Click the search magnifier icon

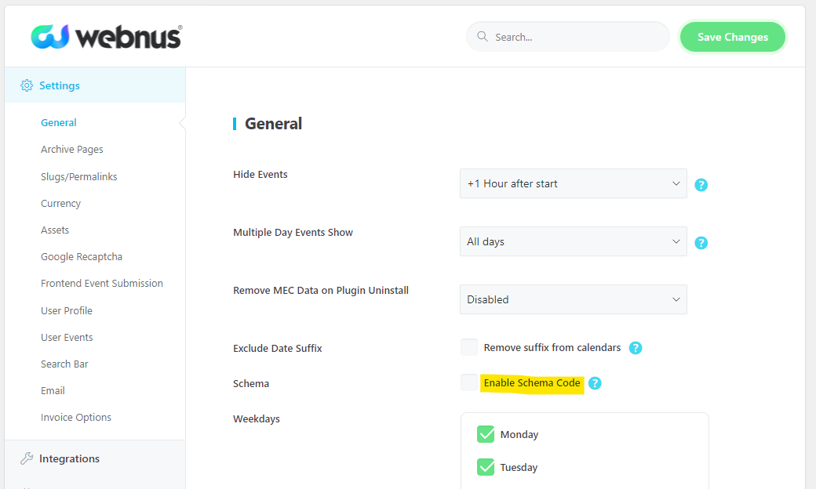point(483,36)
